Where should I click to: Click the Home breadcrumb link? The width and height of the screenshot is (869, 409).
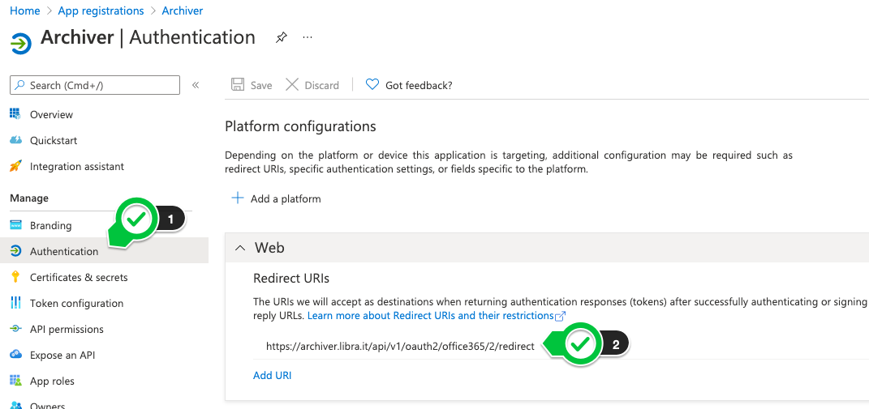click(x=25, y=11)
